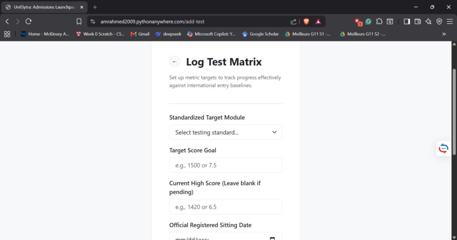Open deepseek bookmark
The height and width of the screenshot is (240, 457).
coord(168,34)
